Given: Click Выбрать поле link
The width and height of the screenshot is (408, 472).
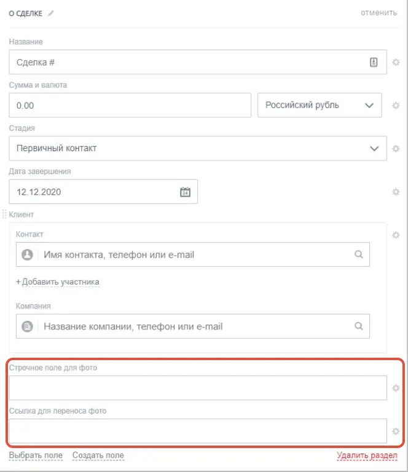Looking at the screenshot, I should [x=36, y=455].
